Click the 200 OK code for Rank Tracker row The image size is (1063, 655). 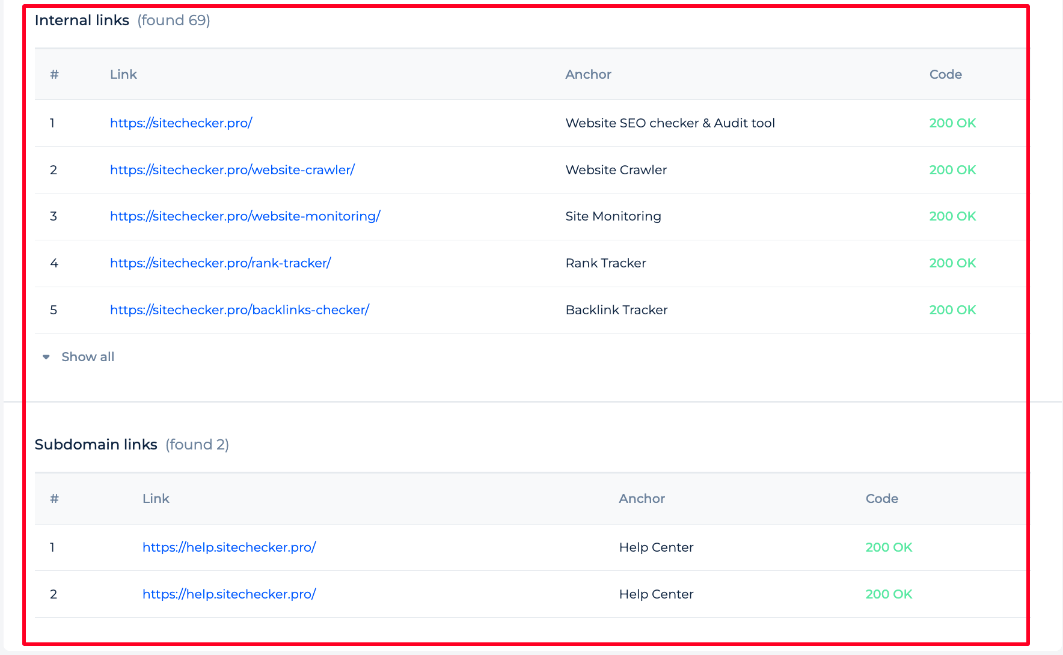tap(952, 263)
